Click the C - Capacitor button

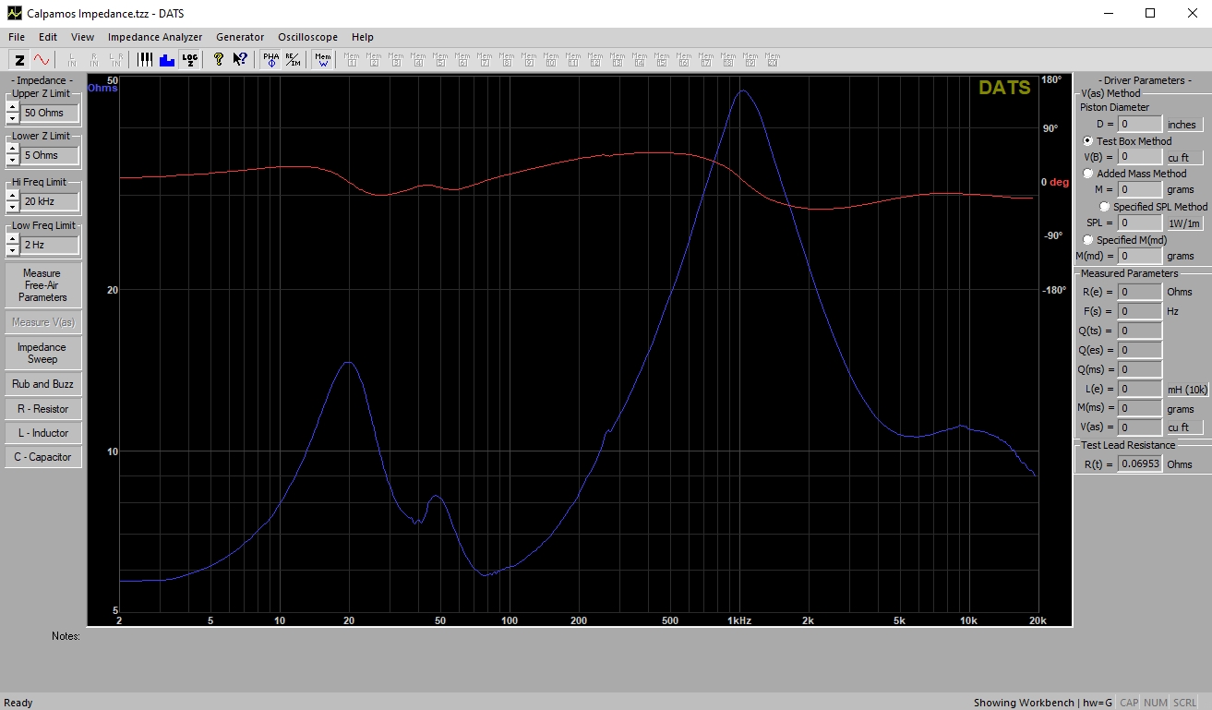42,457
